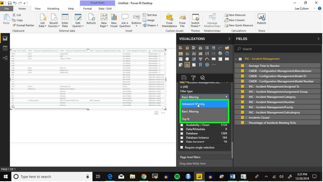
Task: Select the scatter chart visual
Action: click(214, 53)
